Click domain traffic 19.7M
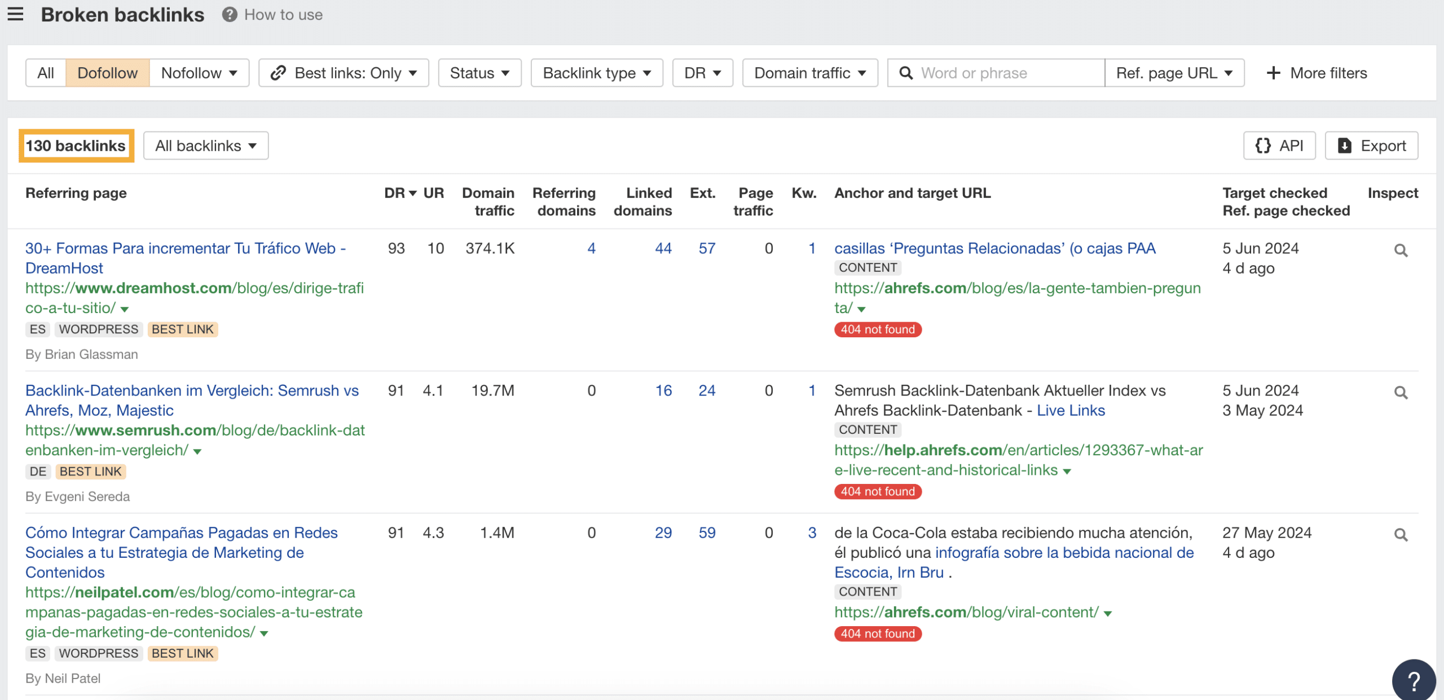 (492, 390)
